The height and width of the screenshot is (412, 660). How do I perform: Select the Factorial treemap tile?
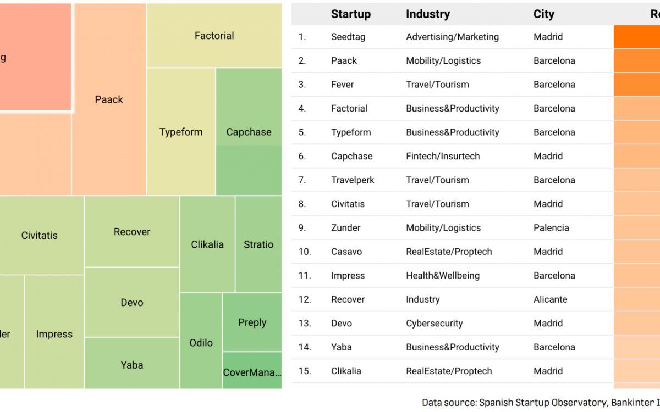(214, 36)
